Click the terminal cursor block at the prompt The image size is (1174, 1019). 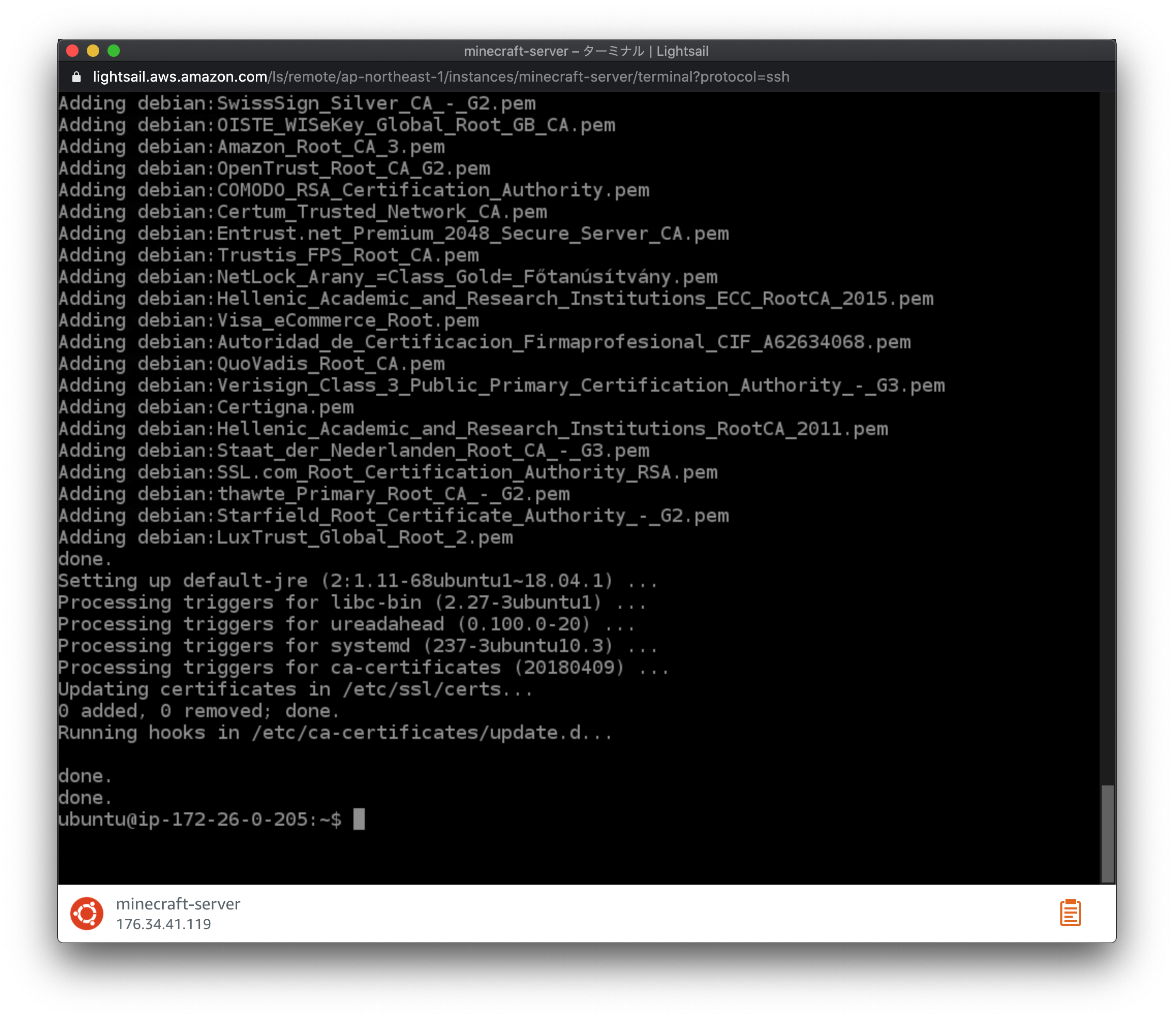pyautogui.click(x=359, y=819)
